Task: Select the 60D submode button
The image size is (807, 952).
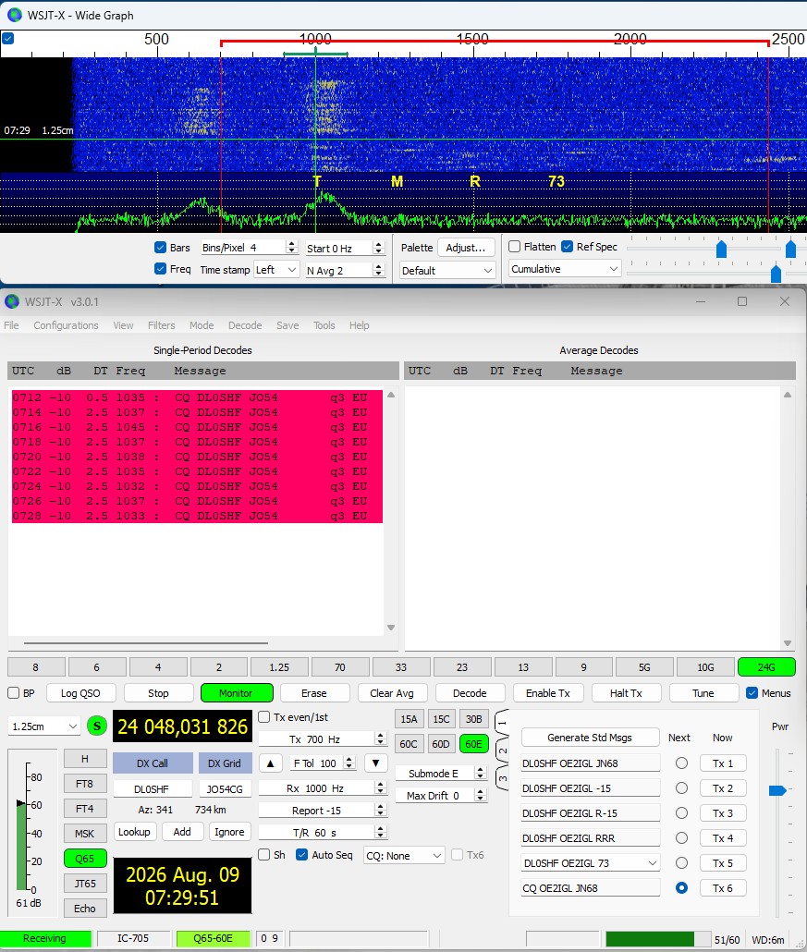Action: [441, 744]
